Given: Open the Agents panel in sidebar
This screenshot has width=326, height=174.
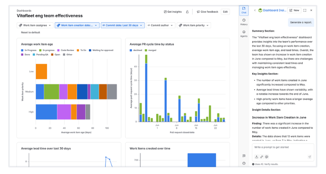Looking at the screenshot, I should pyautogui.click(x=244, y=34).
